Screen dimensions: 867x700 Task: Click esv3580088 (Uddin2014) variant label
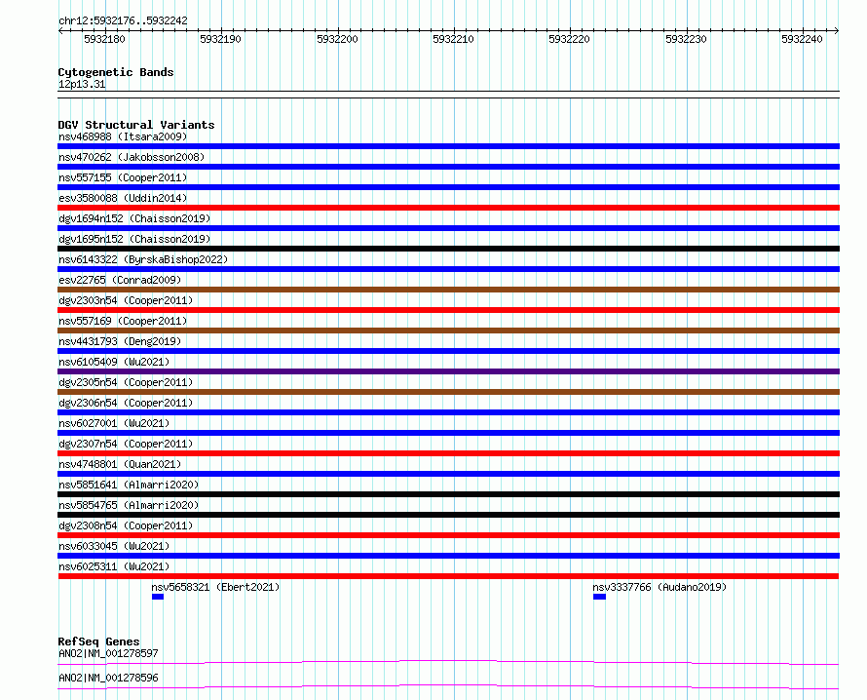(123, 198)
